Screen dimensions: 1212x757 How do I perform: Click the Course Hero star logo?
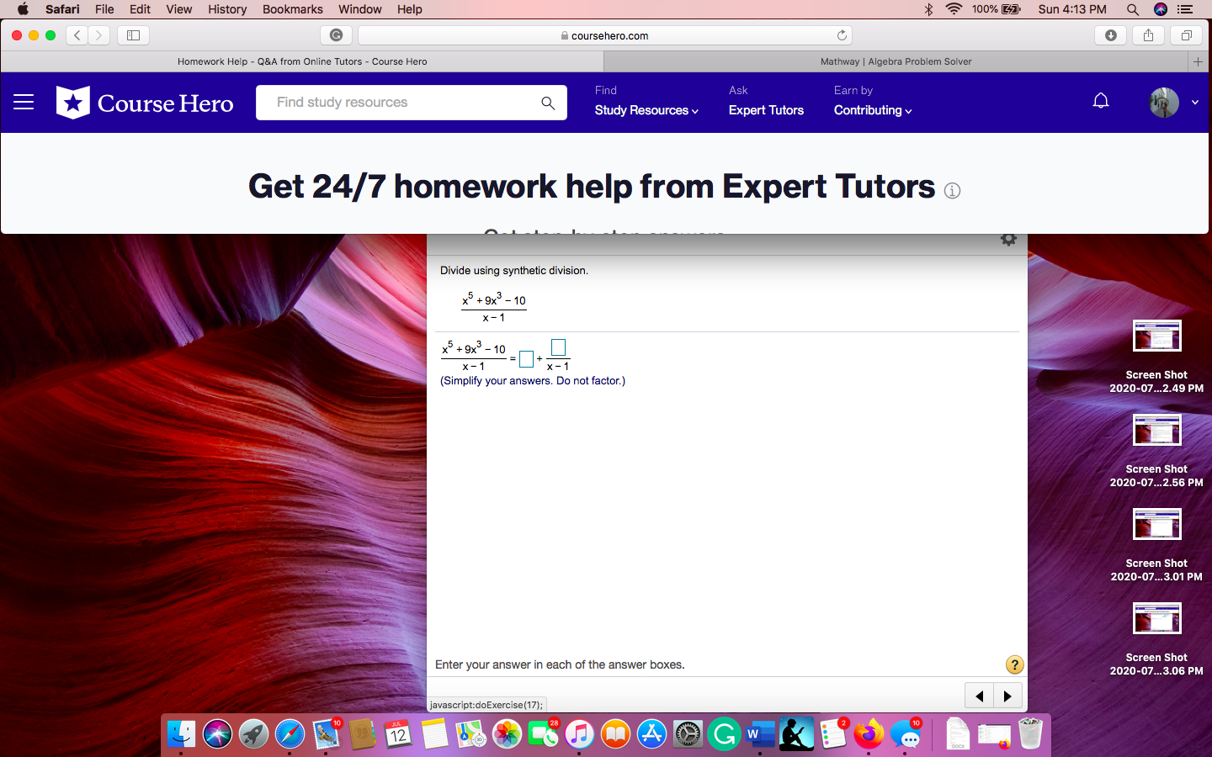click(x=72, y=102)
